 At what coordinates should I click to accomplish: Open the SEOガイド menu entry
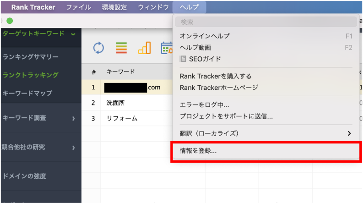tap(266, 59)
